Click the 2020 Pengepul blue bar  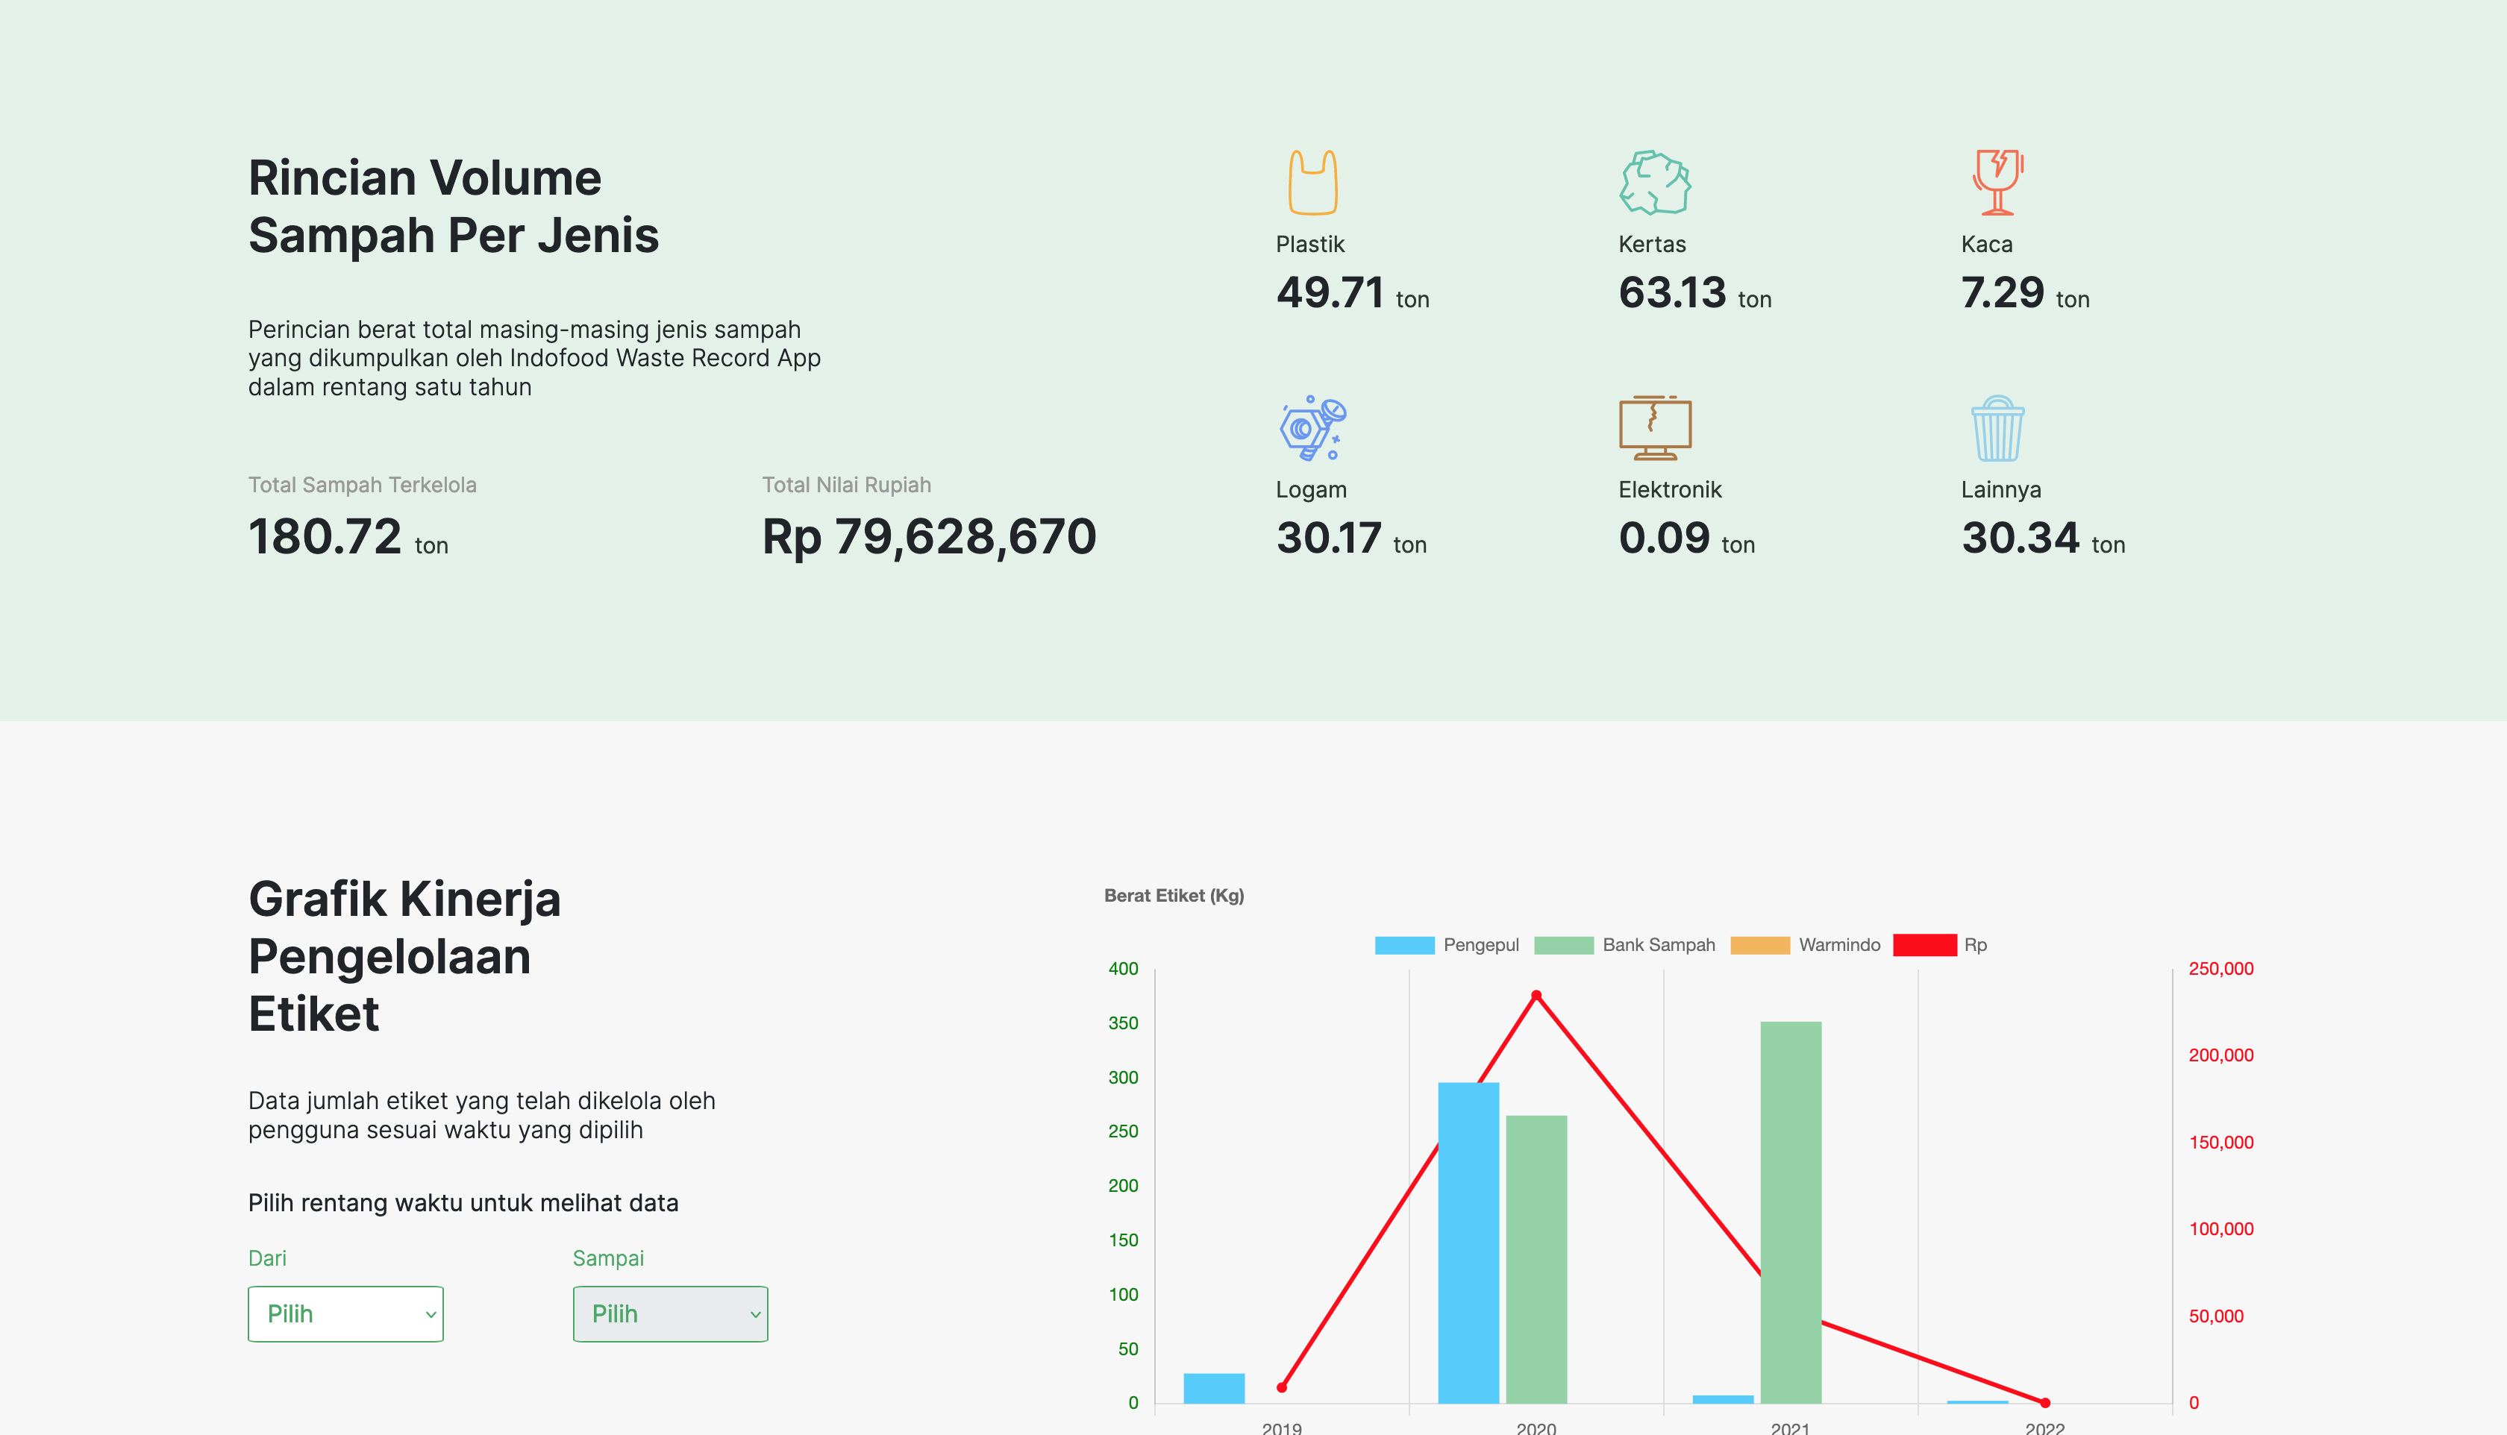point(1469,1243)
